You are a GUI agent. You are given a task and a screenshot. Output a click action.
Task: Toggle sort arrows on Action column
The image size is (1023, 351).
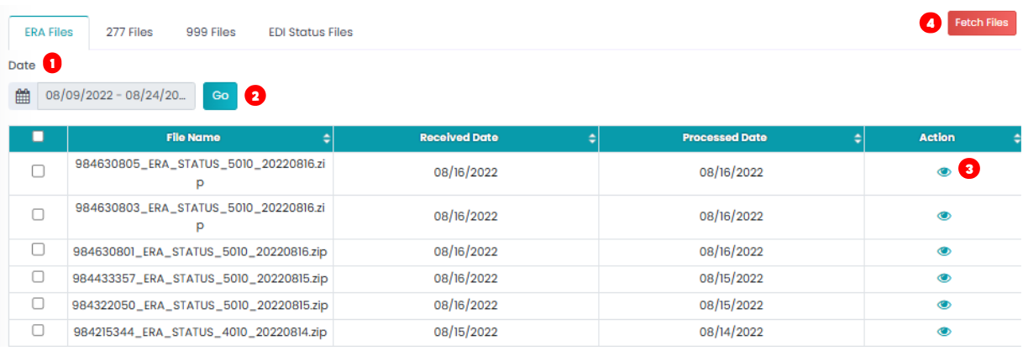click(1016, 138)
